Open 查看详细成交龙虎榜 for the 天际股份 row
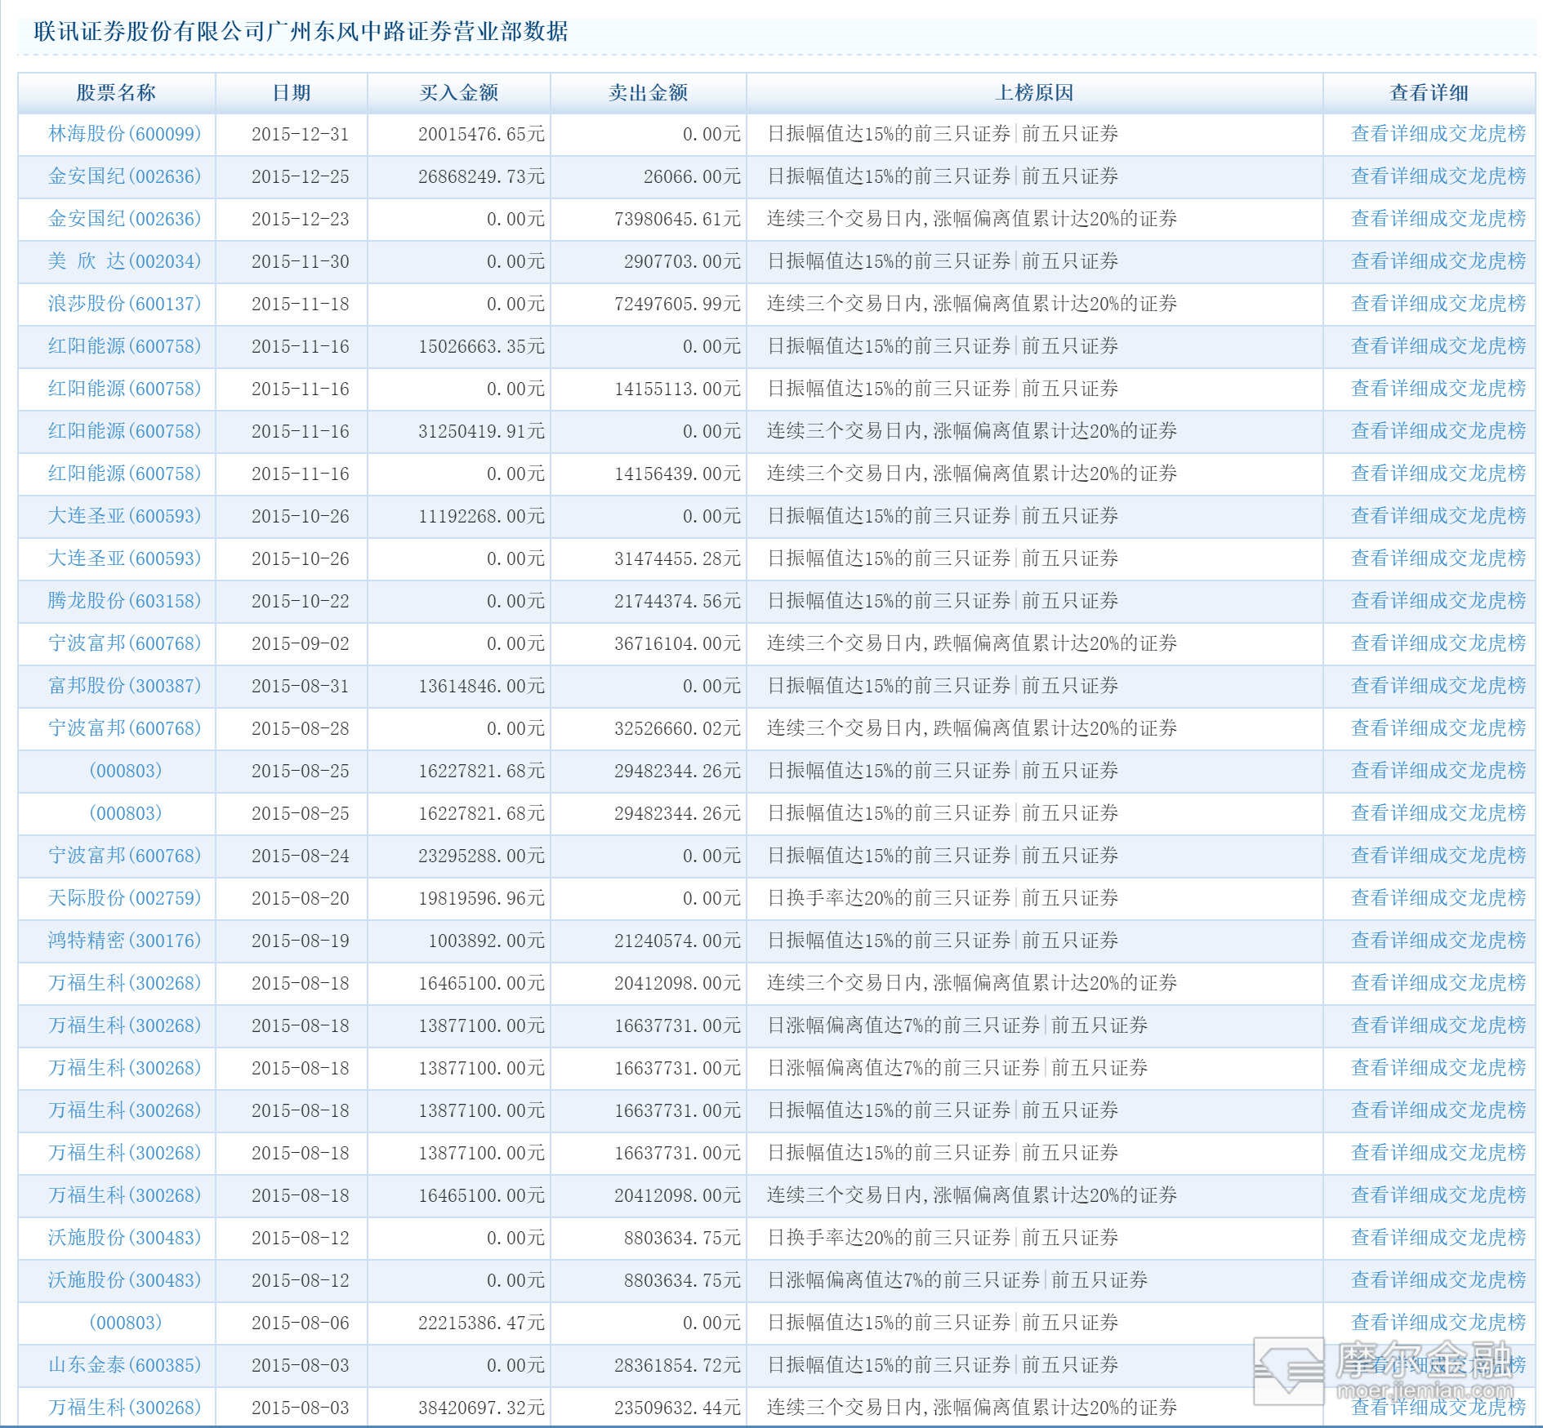 [x=1438, y=898]
